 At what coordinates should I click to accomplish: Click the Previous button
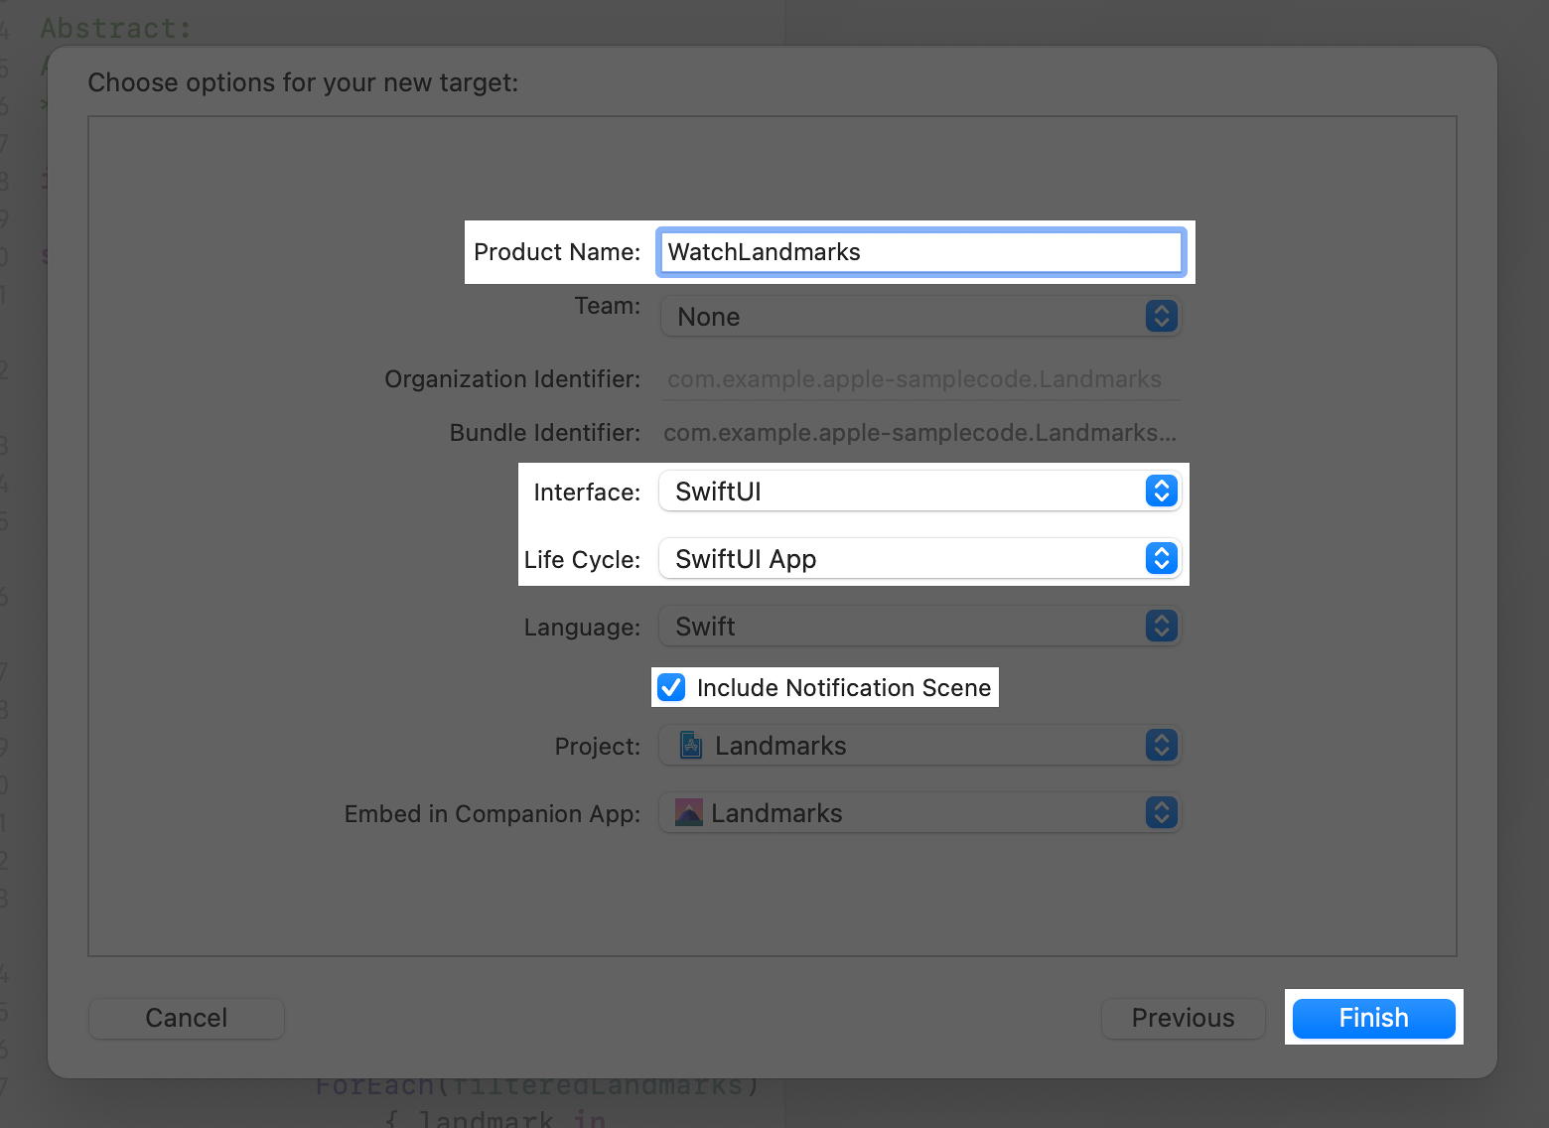click(1184, 1018)
